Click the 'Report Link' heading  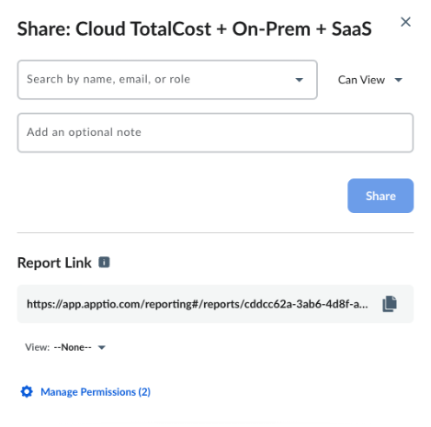tap(54, 263)
